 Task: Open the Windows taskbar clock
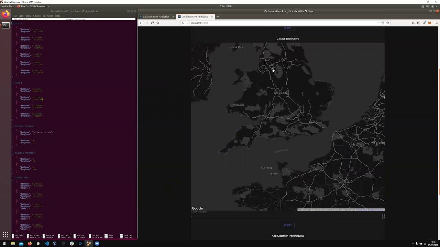click(434, 244)
